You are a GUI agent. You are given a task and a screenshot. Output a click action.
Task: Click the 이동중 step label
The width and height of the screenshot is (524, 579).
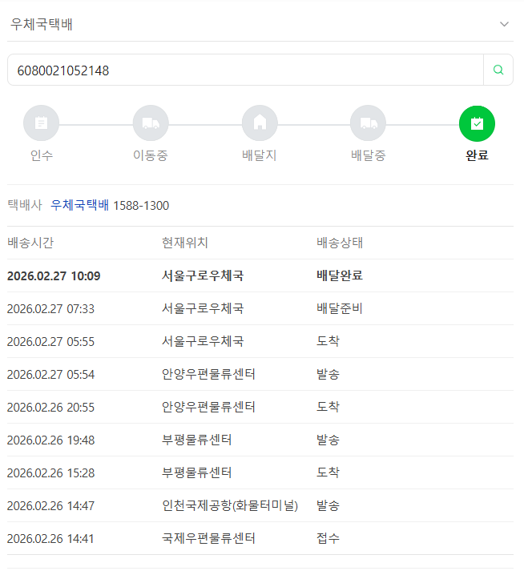click(x=151, y=155)
